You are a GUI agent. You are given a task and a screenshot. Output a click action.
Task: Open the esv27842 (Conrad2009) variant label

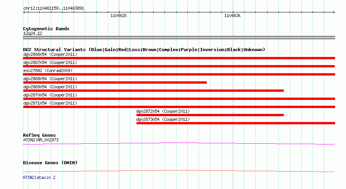pos(48,70)
